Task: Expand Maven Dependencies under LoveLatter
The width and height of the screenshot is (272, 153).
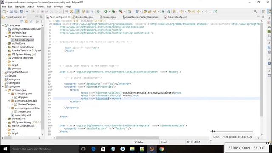Action: (x=6, y=47)
